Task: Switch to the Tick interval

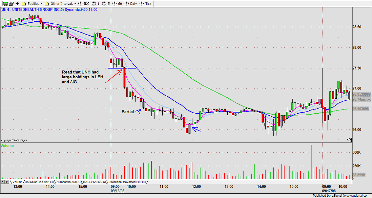Action: coord(145,4)
